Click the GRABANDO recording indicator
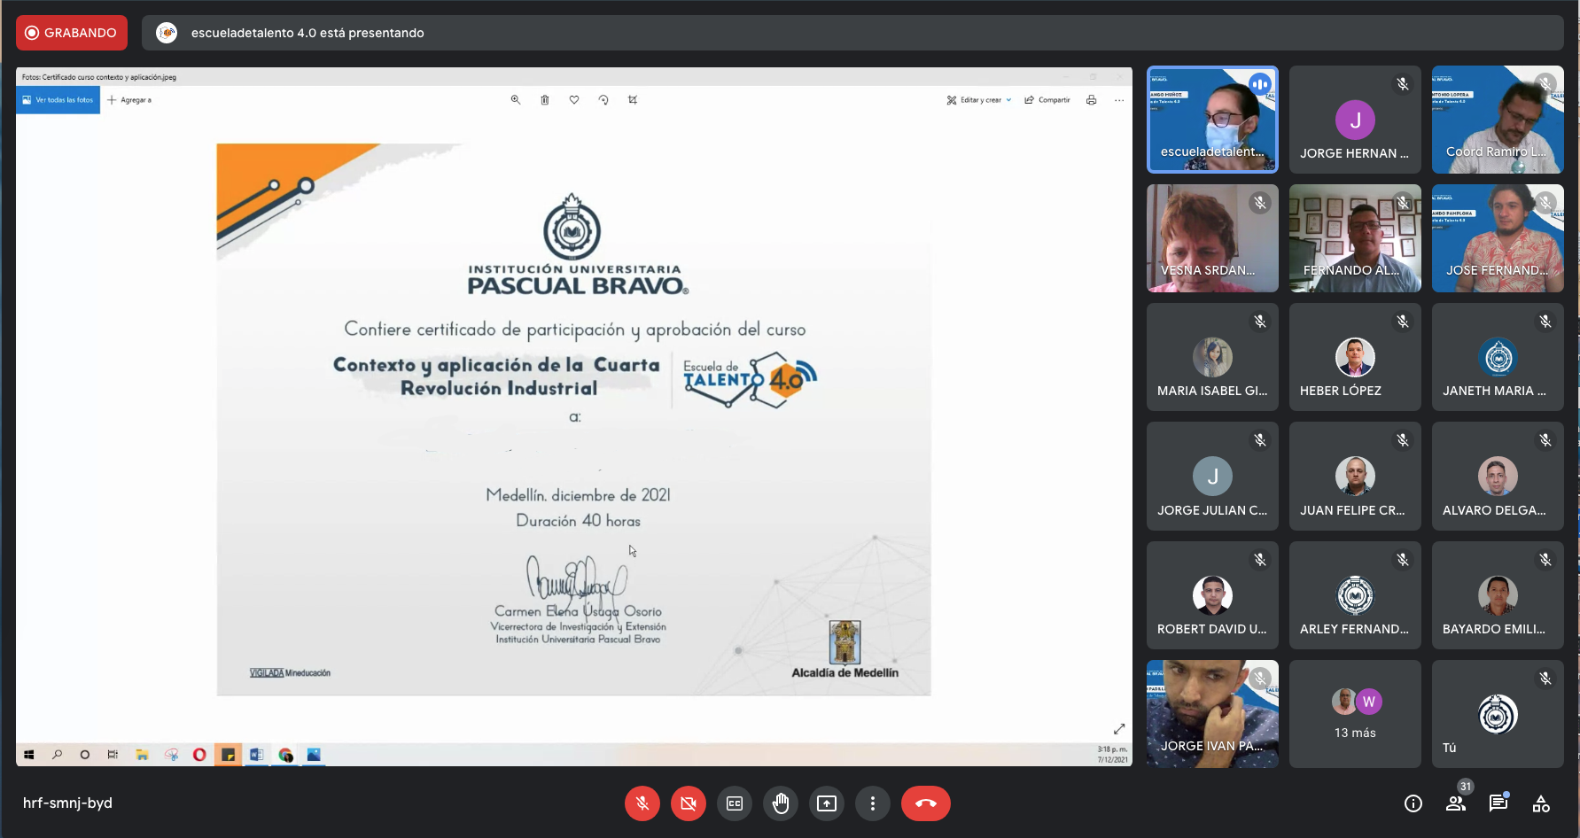Image resolution: width=1580 pixels, height=838 pixels. click(72, 33)
